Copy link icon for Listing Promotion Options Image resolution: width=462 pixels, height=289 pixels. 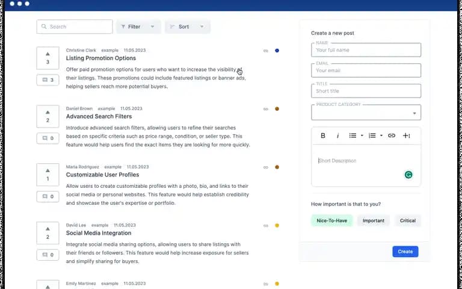[266, 51]
